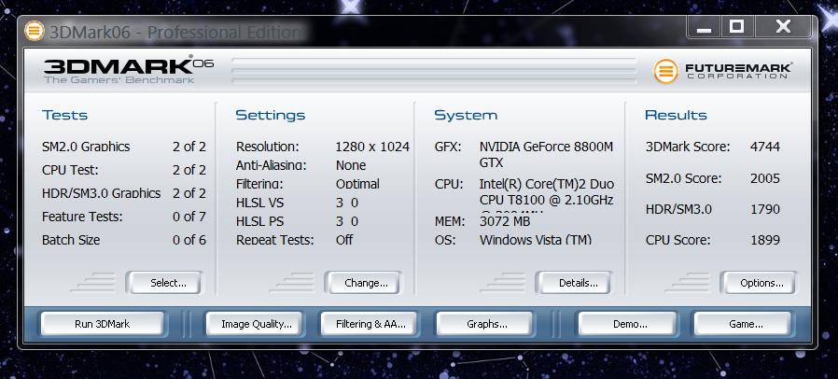Open the Filtering & AA... tool
Screen dimensions: 838x379
point(369,324)
